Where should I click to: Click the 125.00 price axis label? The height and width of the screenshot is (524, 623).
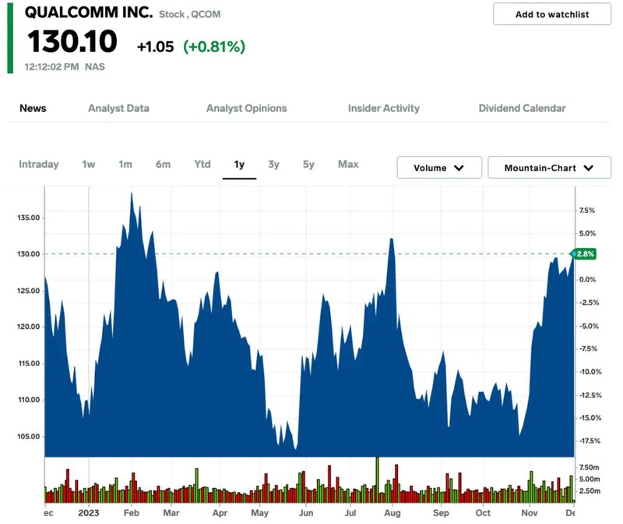[x=29, y=291]
